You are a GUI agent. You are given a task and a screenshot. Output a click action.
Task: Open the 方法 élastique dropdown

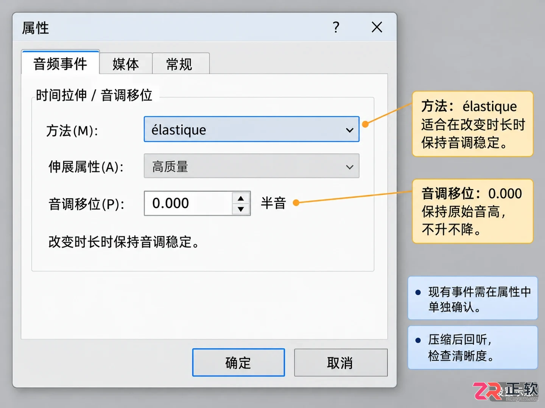pos(251,130)
